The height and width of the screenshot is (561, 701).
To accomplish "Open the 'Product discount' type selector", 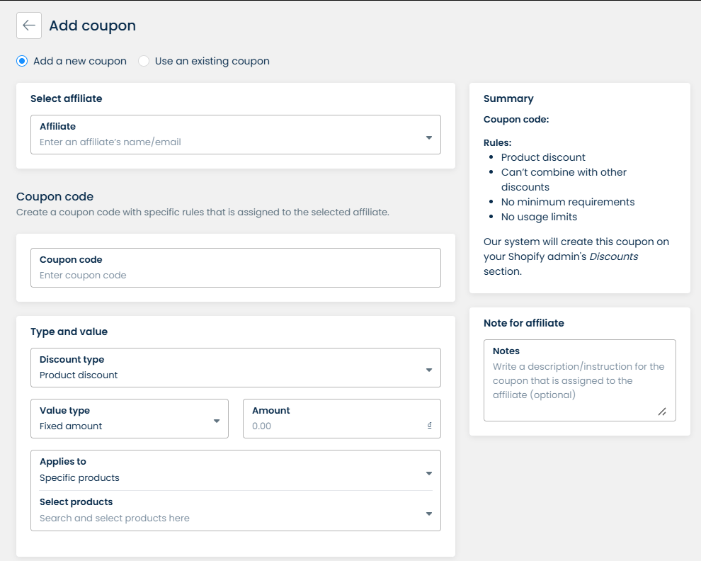I will 227,375.
